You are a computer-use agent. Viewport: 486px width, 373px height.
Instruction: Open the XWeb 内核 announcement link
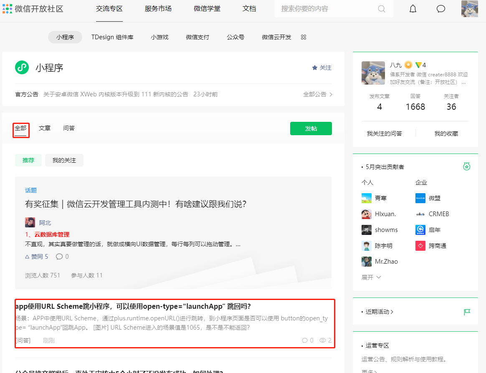pyautogui.click(x=116, y=94)
